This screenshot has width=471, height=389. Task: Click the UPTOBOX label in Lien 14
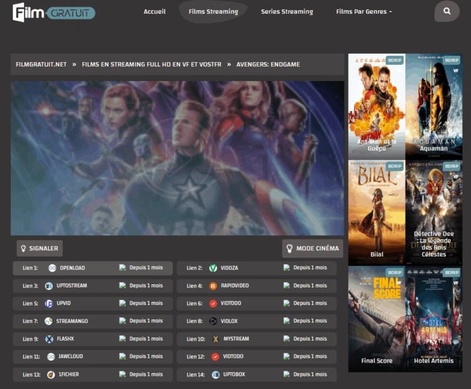tap(234, 375)
